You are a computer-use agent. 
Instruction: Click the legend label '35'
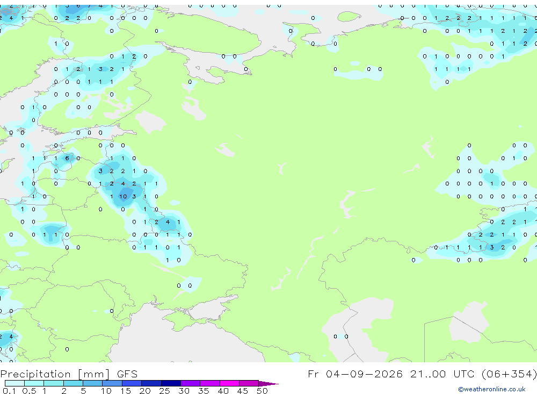coord(204,391)
